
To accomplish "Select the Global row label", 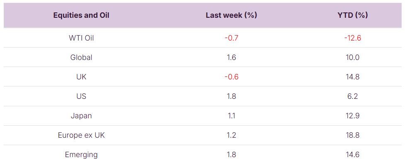I will pos(81,57).
